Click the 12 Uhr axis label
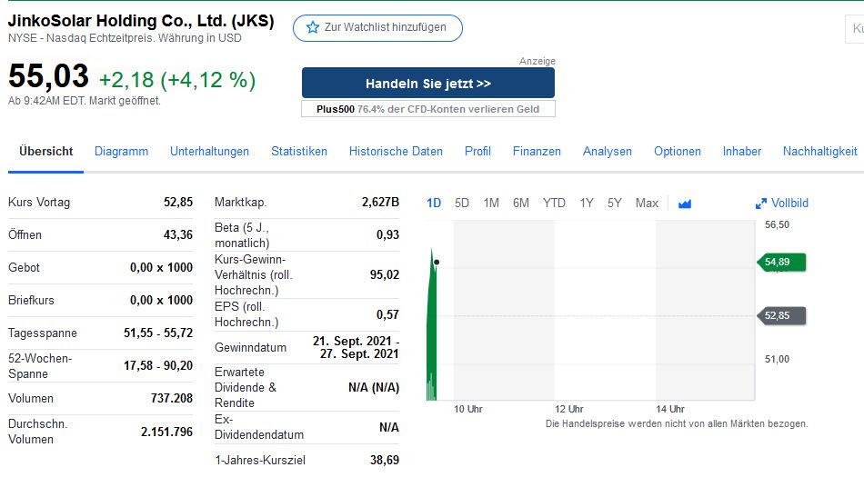This screenshot has width=864, height=497. (x=568, y=409)
